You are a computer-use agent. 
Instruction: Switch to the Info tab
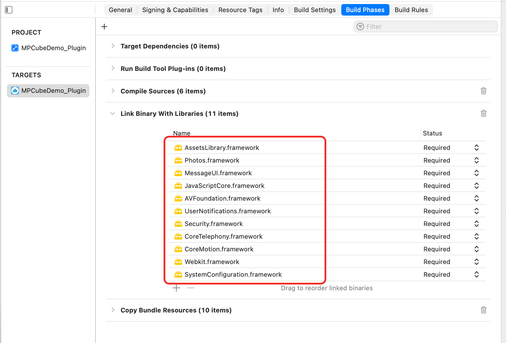click(278, 10)
